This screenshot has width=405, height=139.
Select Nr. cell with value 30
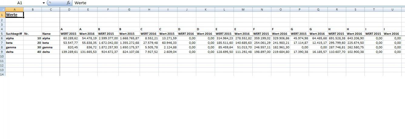point(32,47)
